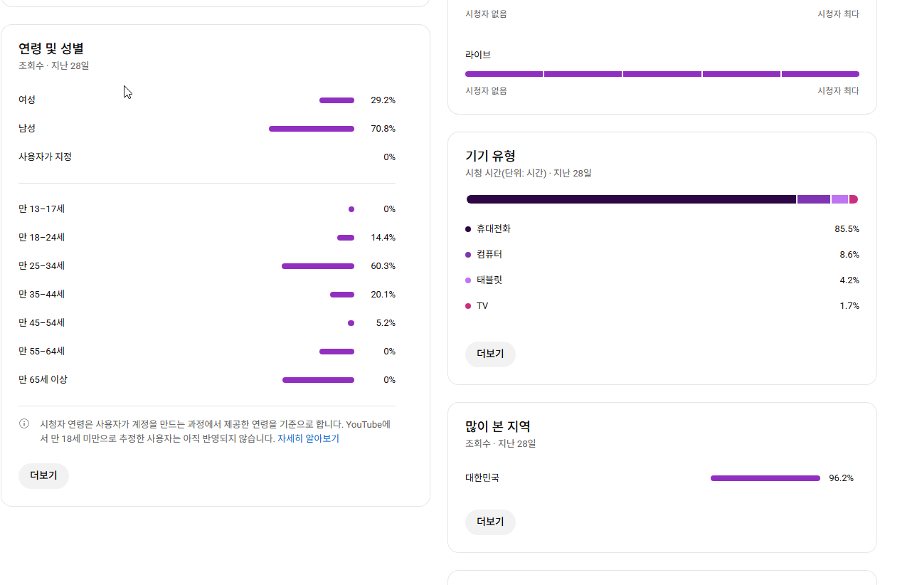Viewport: 917px width, 585px height.
Task: Click the 여성 percentage bar
Action: click(336, 100)
